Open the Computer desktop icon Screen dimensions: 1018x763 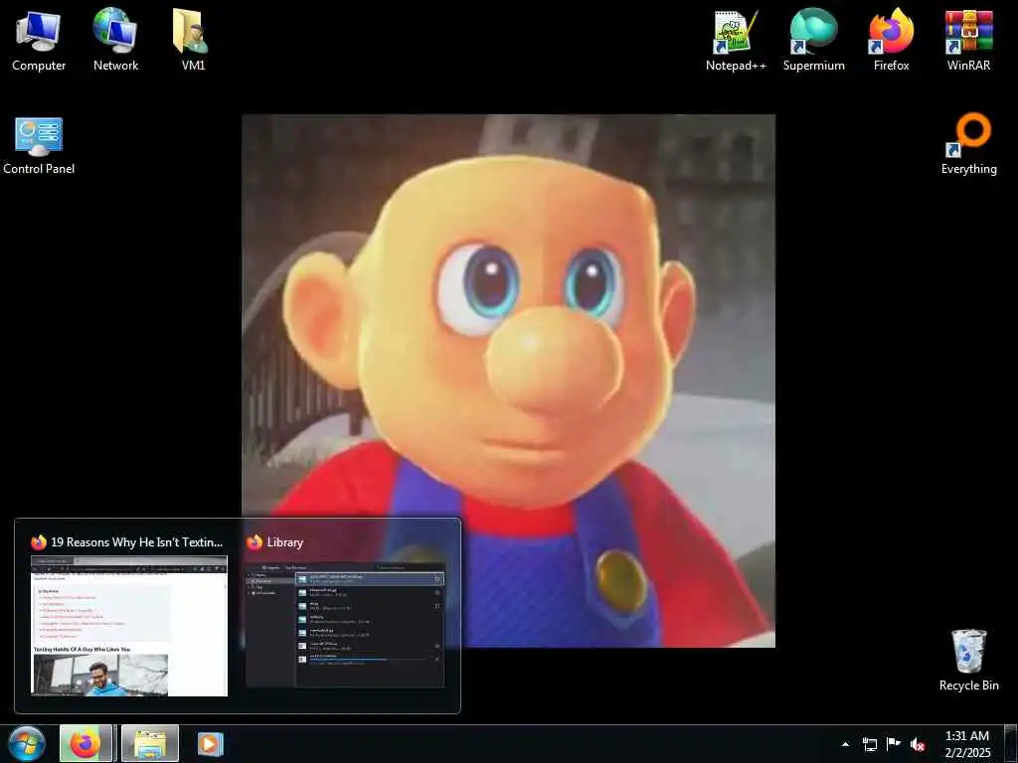click(x=39, y=40)
